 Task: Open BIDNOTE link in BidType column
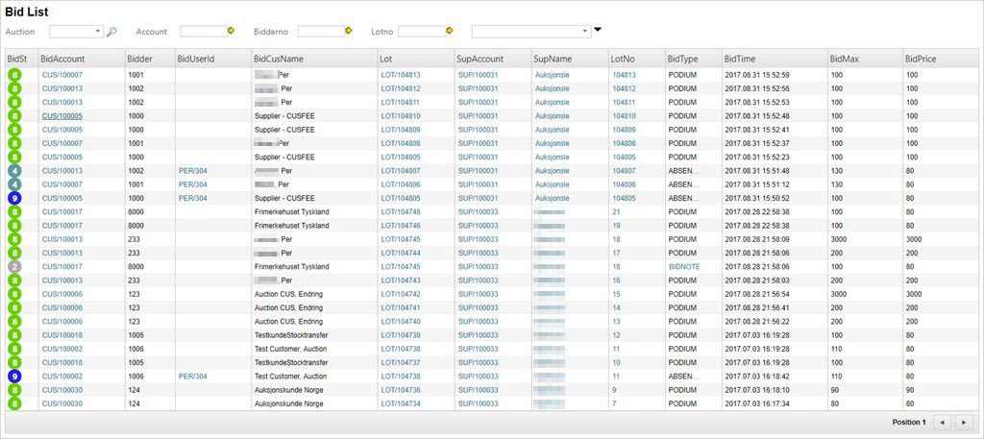click(x=685, y=266)
